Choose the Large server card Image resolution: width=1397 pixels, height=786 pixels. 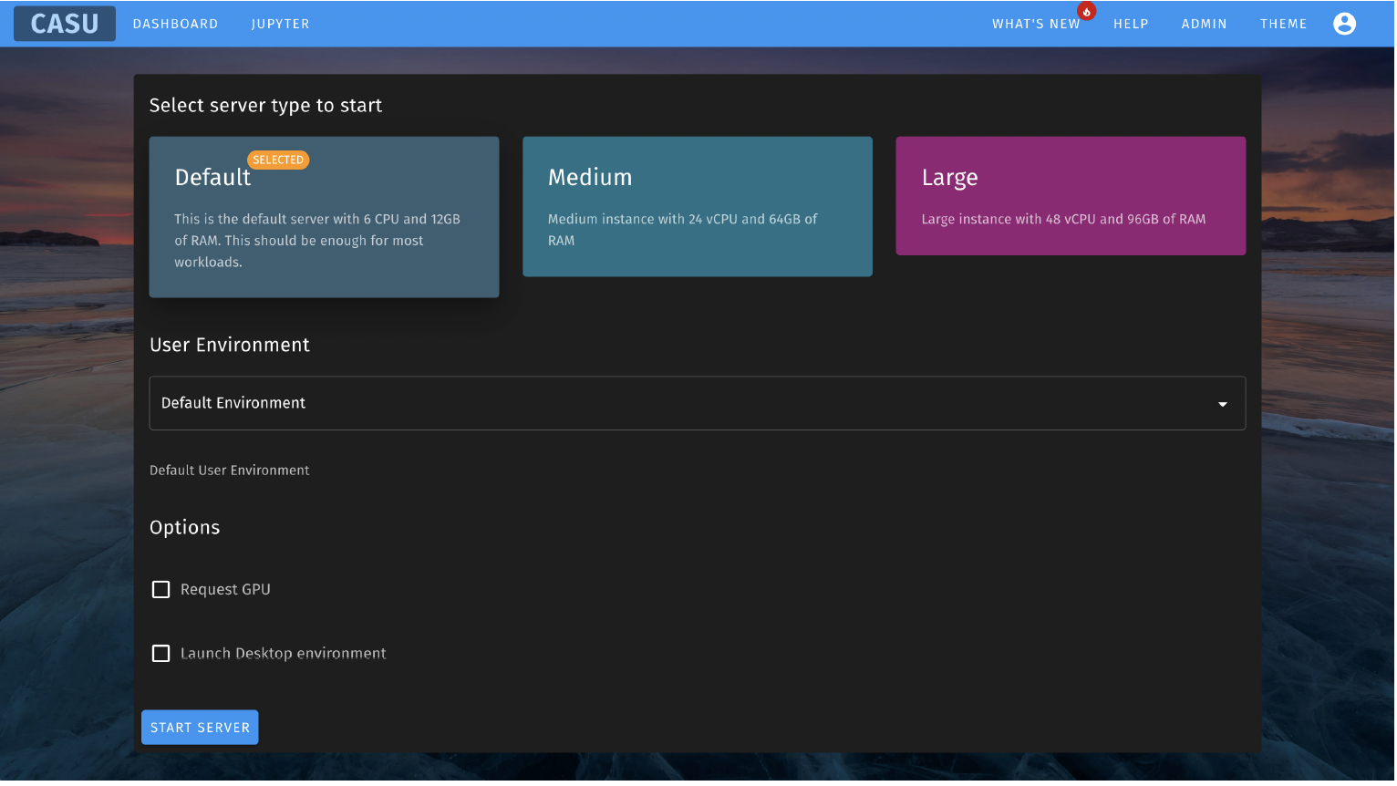tap(1072, 196)
